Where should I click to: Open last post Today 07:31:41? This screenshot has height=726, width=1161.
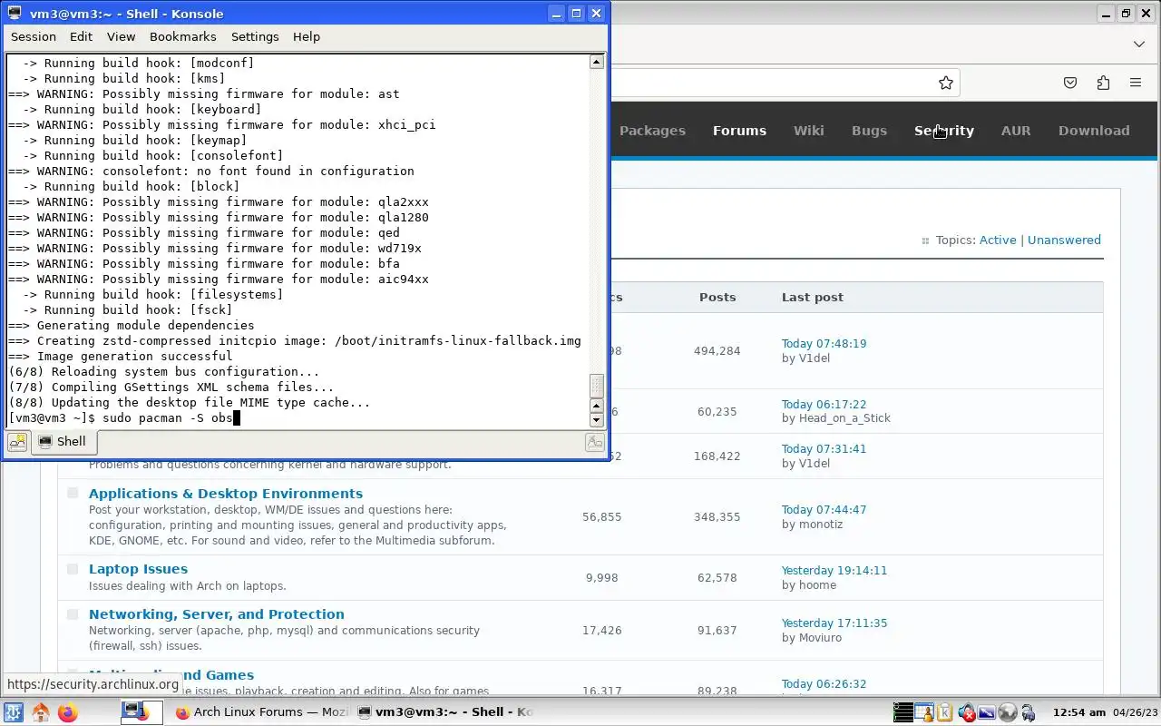(824, 449)
